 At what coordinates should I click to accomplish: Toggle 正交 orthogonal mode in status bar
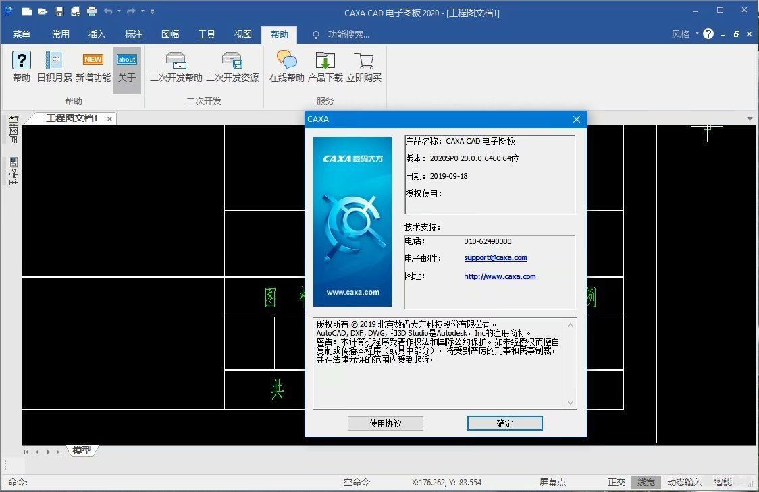click(x=617, y=482)
